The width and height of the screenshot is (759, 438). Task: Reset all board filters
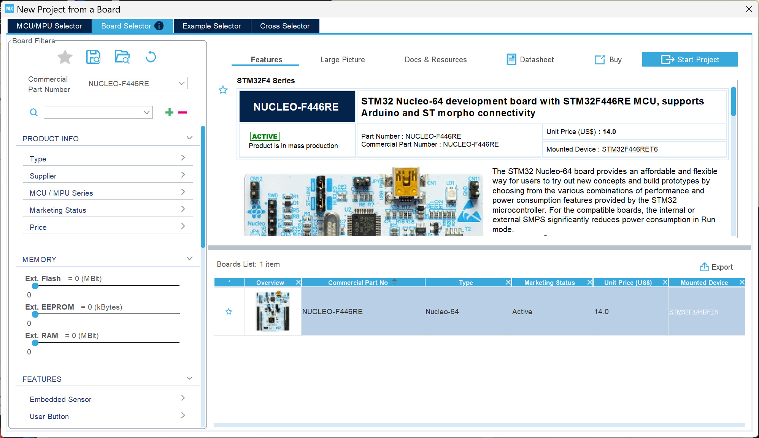pos(151,57)
